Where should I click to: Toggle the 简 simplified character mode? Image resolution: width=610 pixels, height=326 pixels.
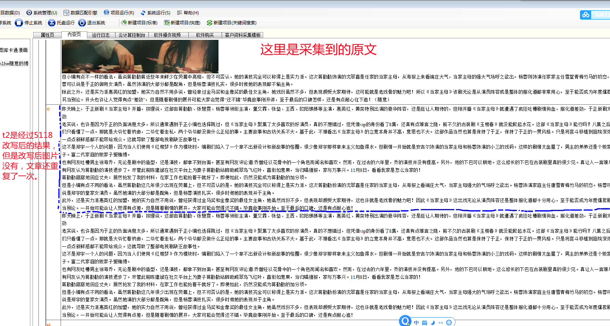pyautogui.click(x=424, y=323)
